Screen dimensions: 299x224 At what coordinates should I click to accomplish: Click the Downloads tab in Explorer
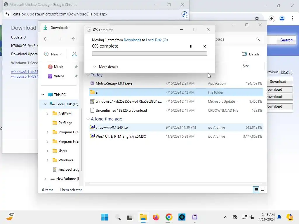tap(59, 28)
